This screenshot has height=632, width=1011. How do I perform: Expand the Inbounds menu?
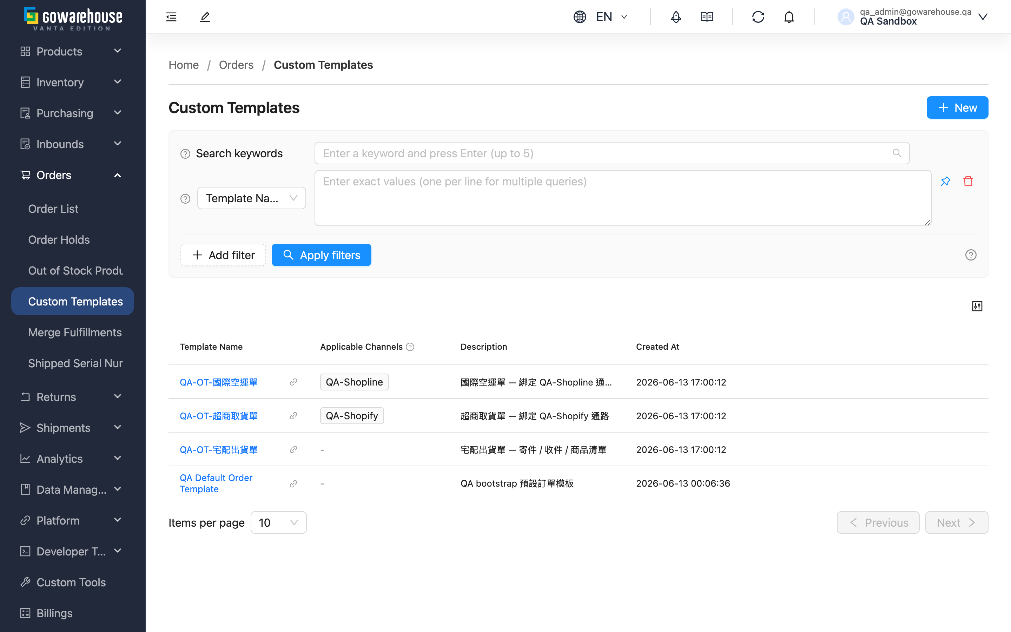pyautogui.click(x=73, y=144)
